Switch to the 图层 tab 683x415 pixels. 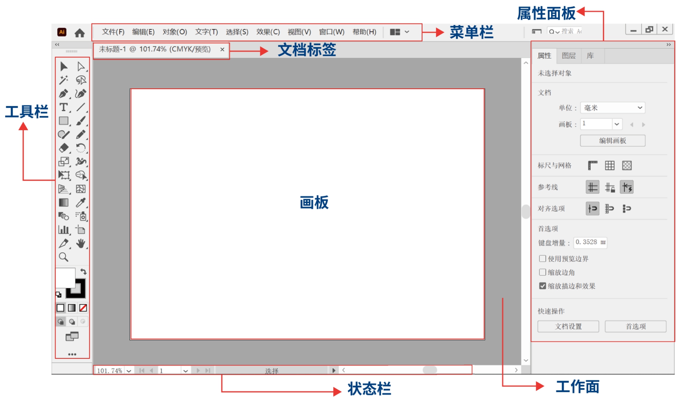click(x=569, y=56)
